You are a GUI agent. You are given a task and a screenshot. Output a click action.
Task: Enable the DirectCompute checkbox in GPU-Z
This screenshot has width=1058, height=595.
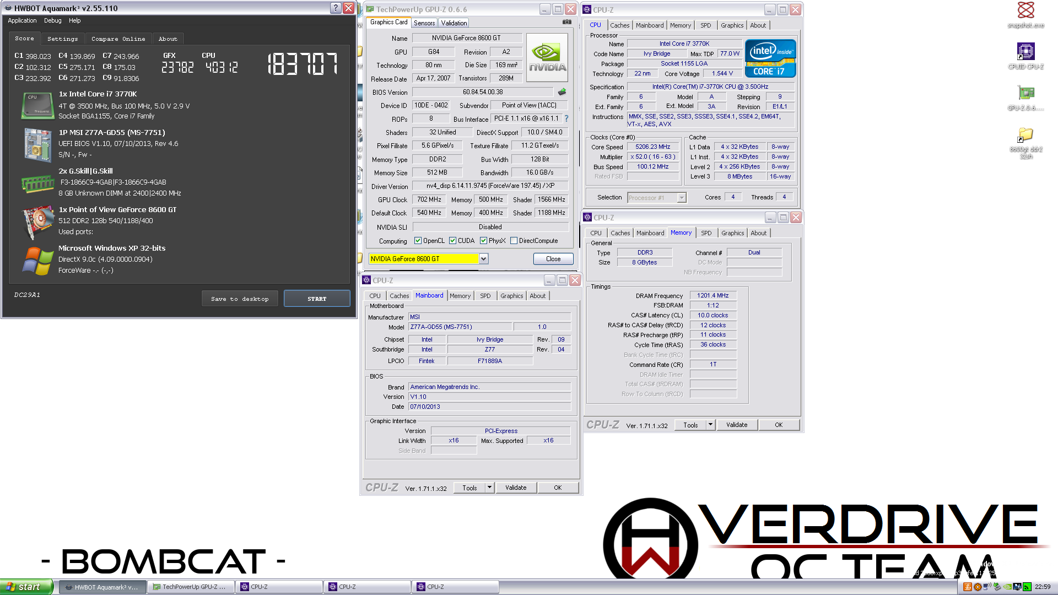pos(514,241)
